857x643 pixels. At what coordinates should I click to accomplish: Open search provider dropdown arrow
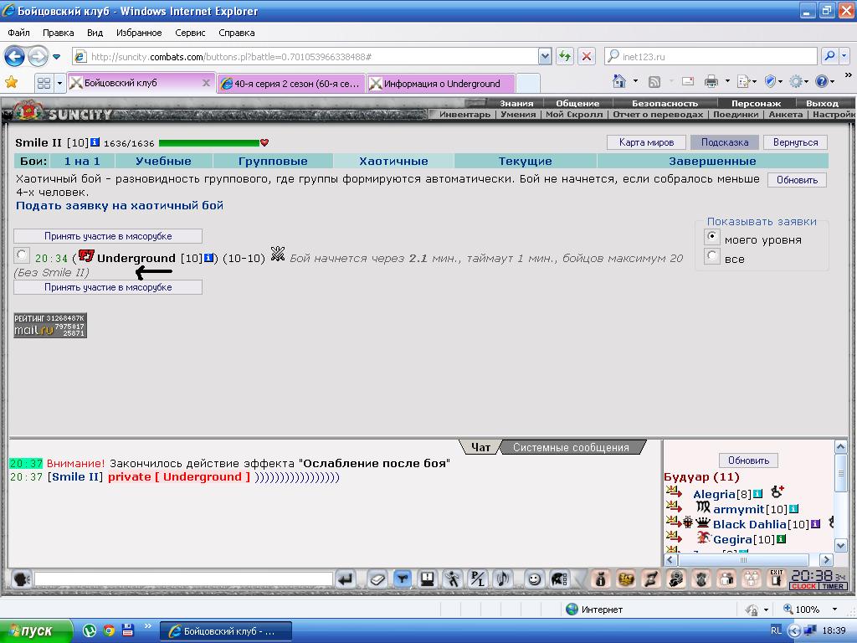tap(844, 56)
